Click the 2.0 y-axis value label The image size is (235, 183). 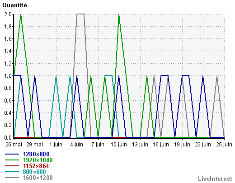click(8, 14)
